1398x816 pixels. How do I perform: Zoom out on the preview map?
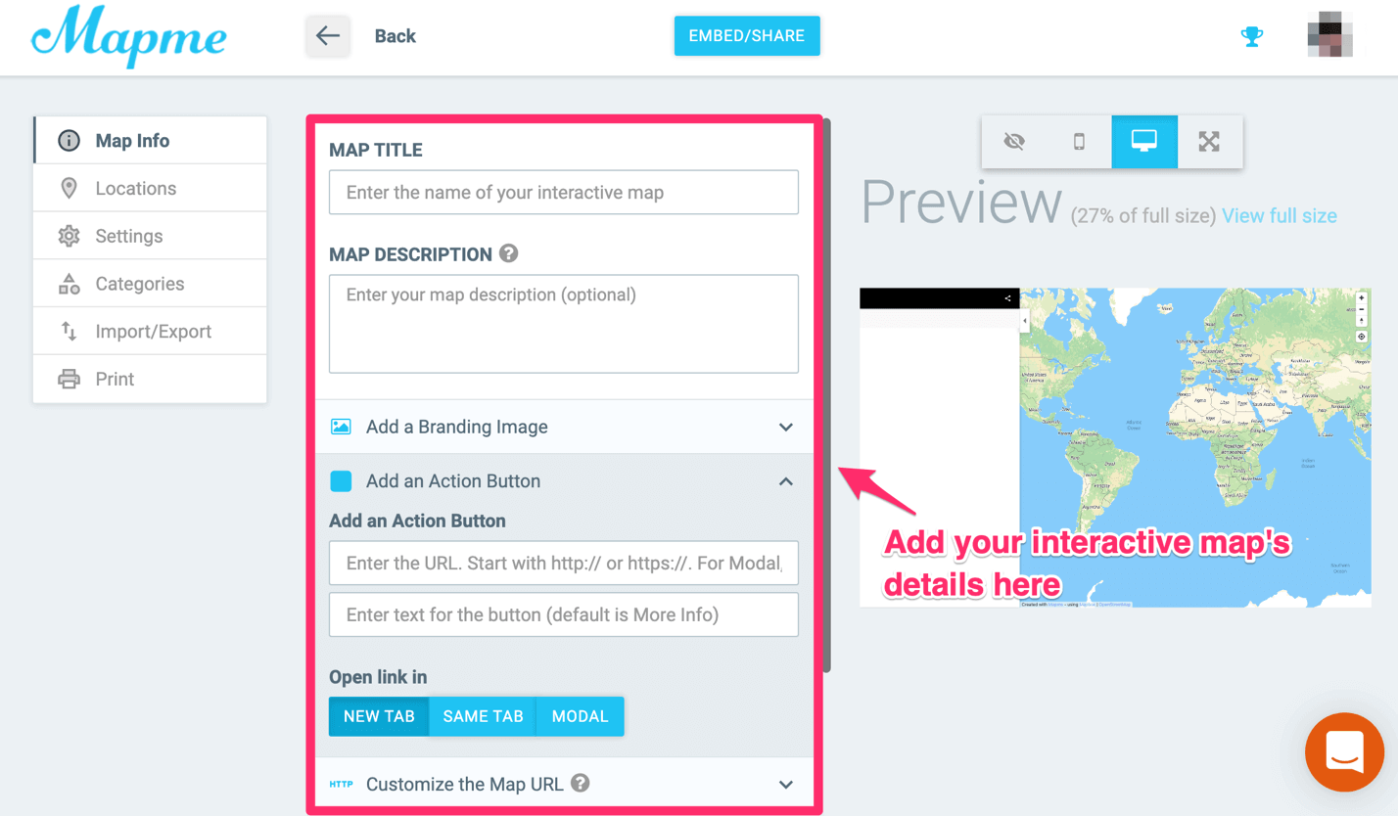[x=1362, y=308]
